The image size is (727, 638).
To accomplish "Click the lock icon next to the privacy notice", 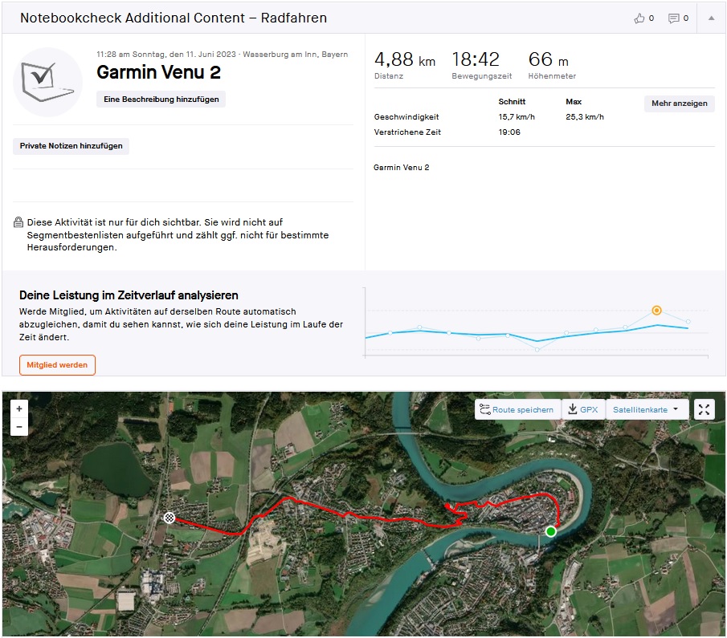I will coord(18,222).
